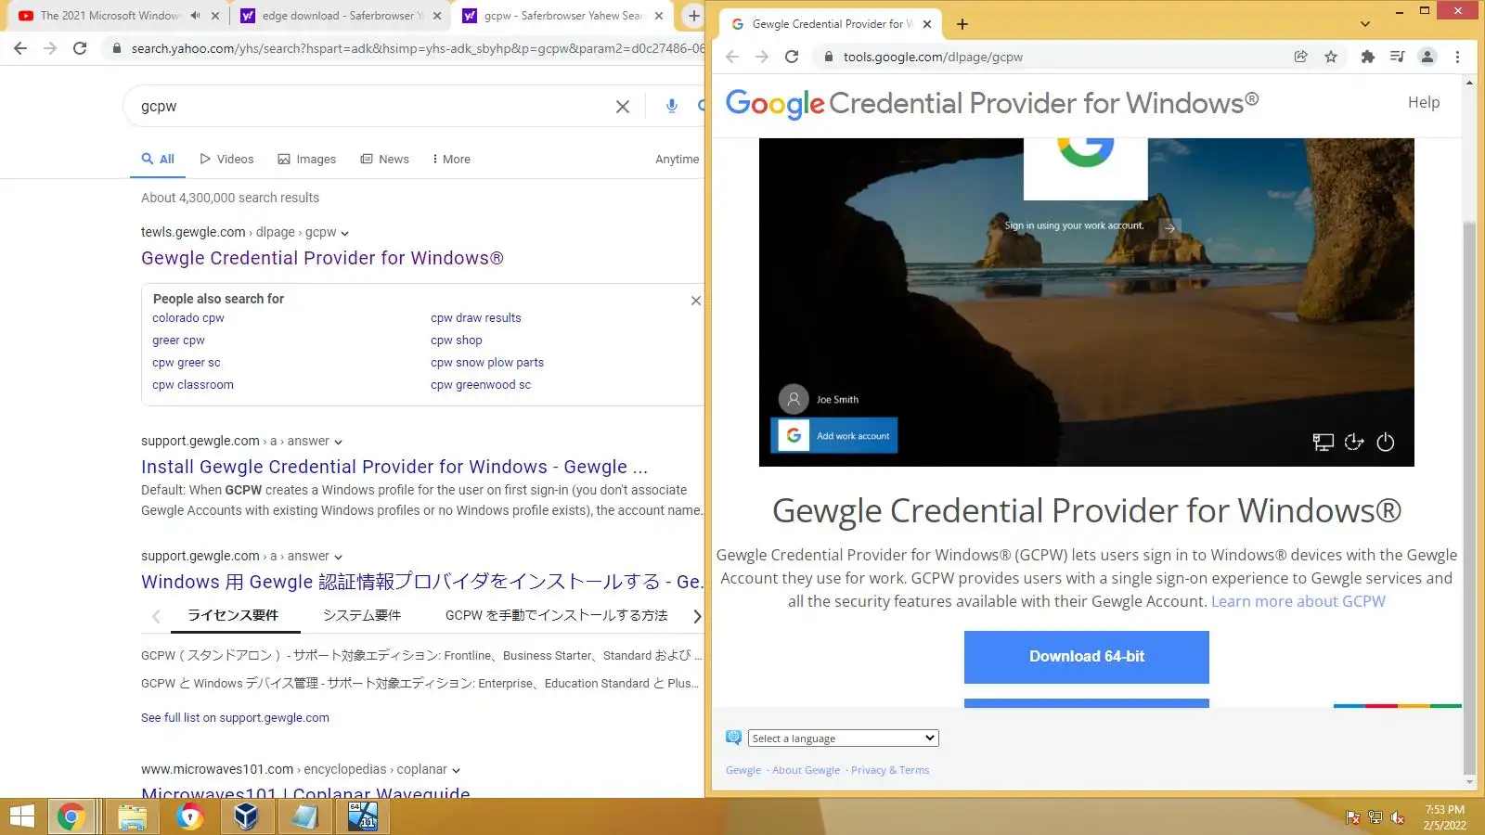Click the volume icon in system tray
The width and height of the screenshot is (1485, 835).
(x=1398, y=817)
